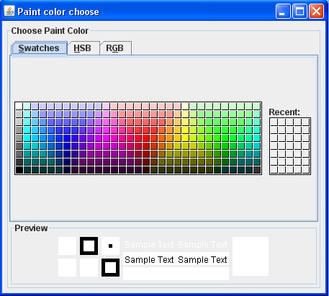Choose the pure red swatch
The width and height of the screenshot is (329, 296).
(x=146, y=138)
